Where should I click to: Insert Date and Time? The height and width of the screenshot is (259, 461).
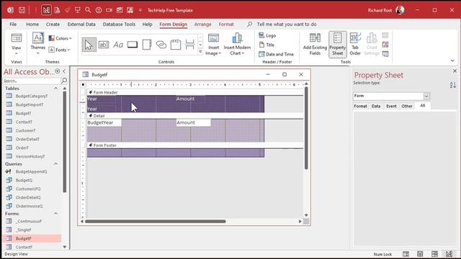[x=276, y=55]
